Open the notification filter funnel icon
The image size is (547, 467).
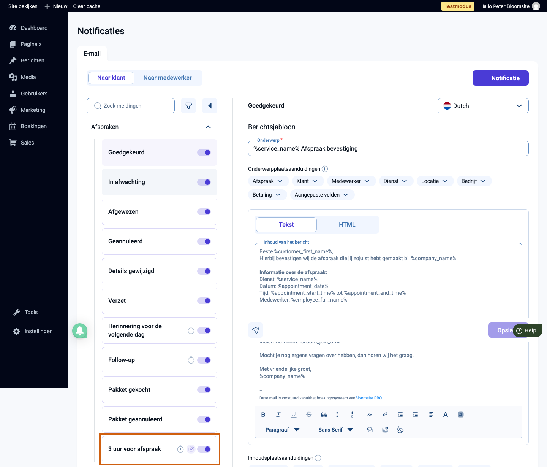pyautogui.click(x=188, y=106)
